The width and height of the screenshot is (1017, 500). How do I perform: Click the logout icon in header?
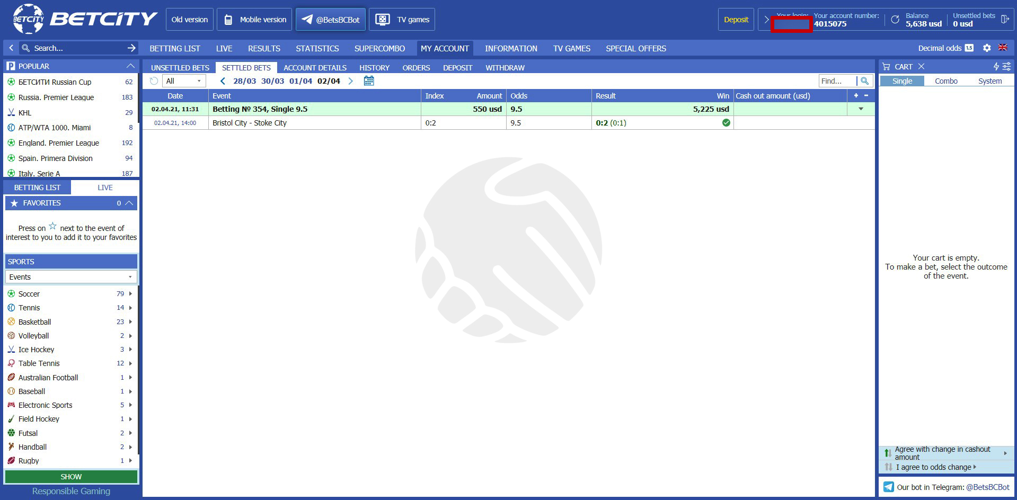(1004, 20)
